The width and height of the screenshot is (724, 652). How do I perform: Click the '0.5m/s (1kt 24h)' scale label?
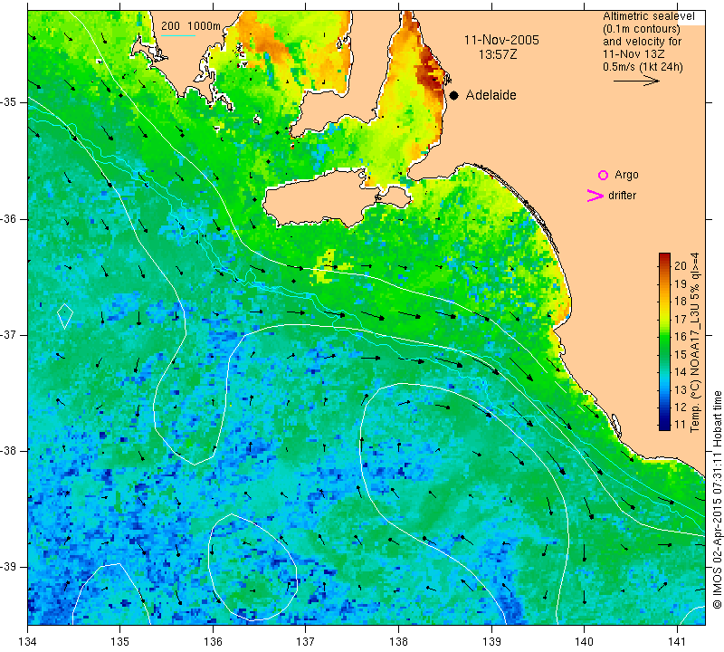(x=643, y=66)
